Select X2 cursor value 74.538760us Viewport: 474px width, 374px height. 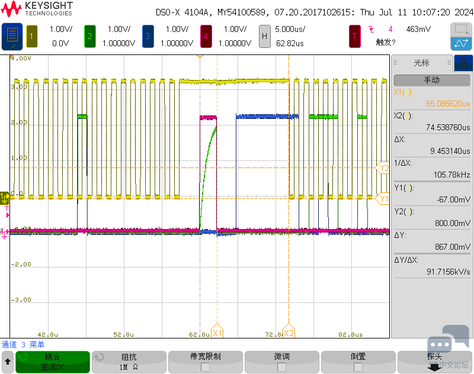(x=448, y=127)
